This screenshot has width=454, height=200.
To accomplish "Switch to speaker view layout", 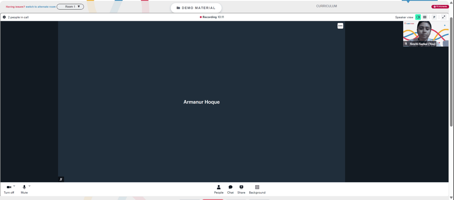I will point(418,17).
